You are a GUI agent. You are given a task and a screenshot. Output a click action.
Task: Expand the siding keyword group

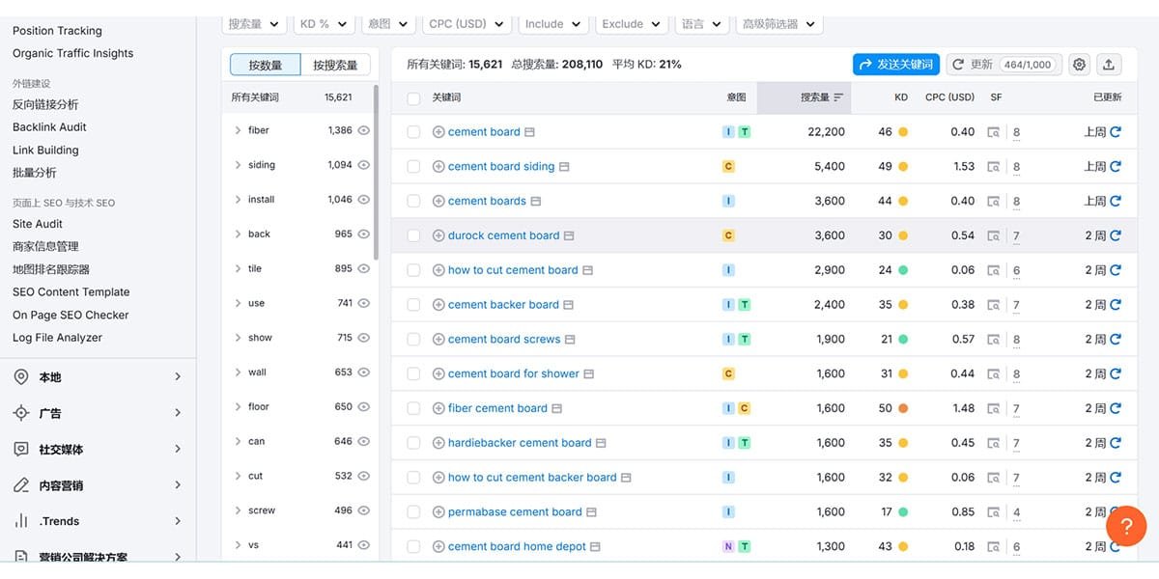[x=238, y=165]
